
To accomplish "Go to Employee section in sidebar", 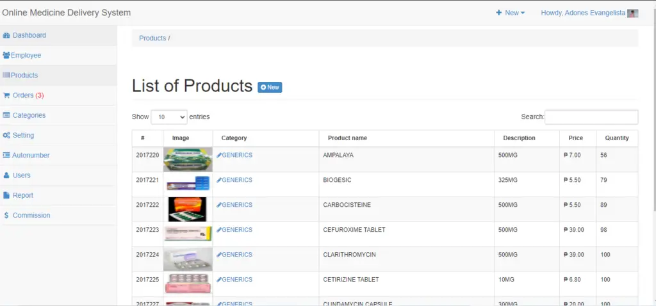I will pyautogui.click(x=58, y=55).
